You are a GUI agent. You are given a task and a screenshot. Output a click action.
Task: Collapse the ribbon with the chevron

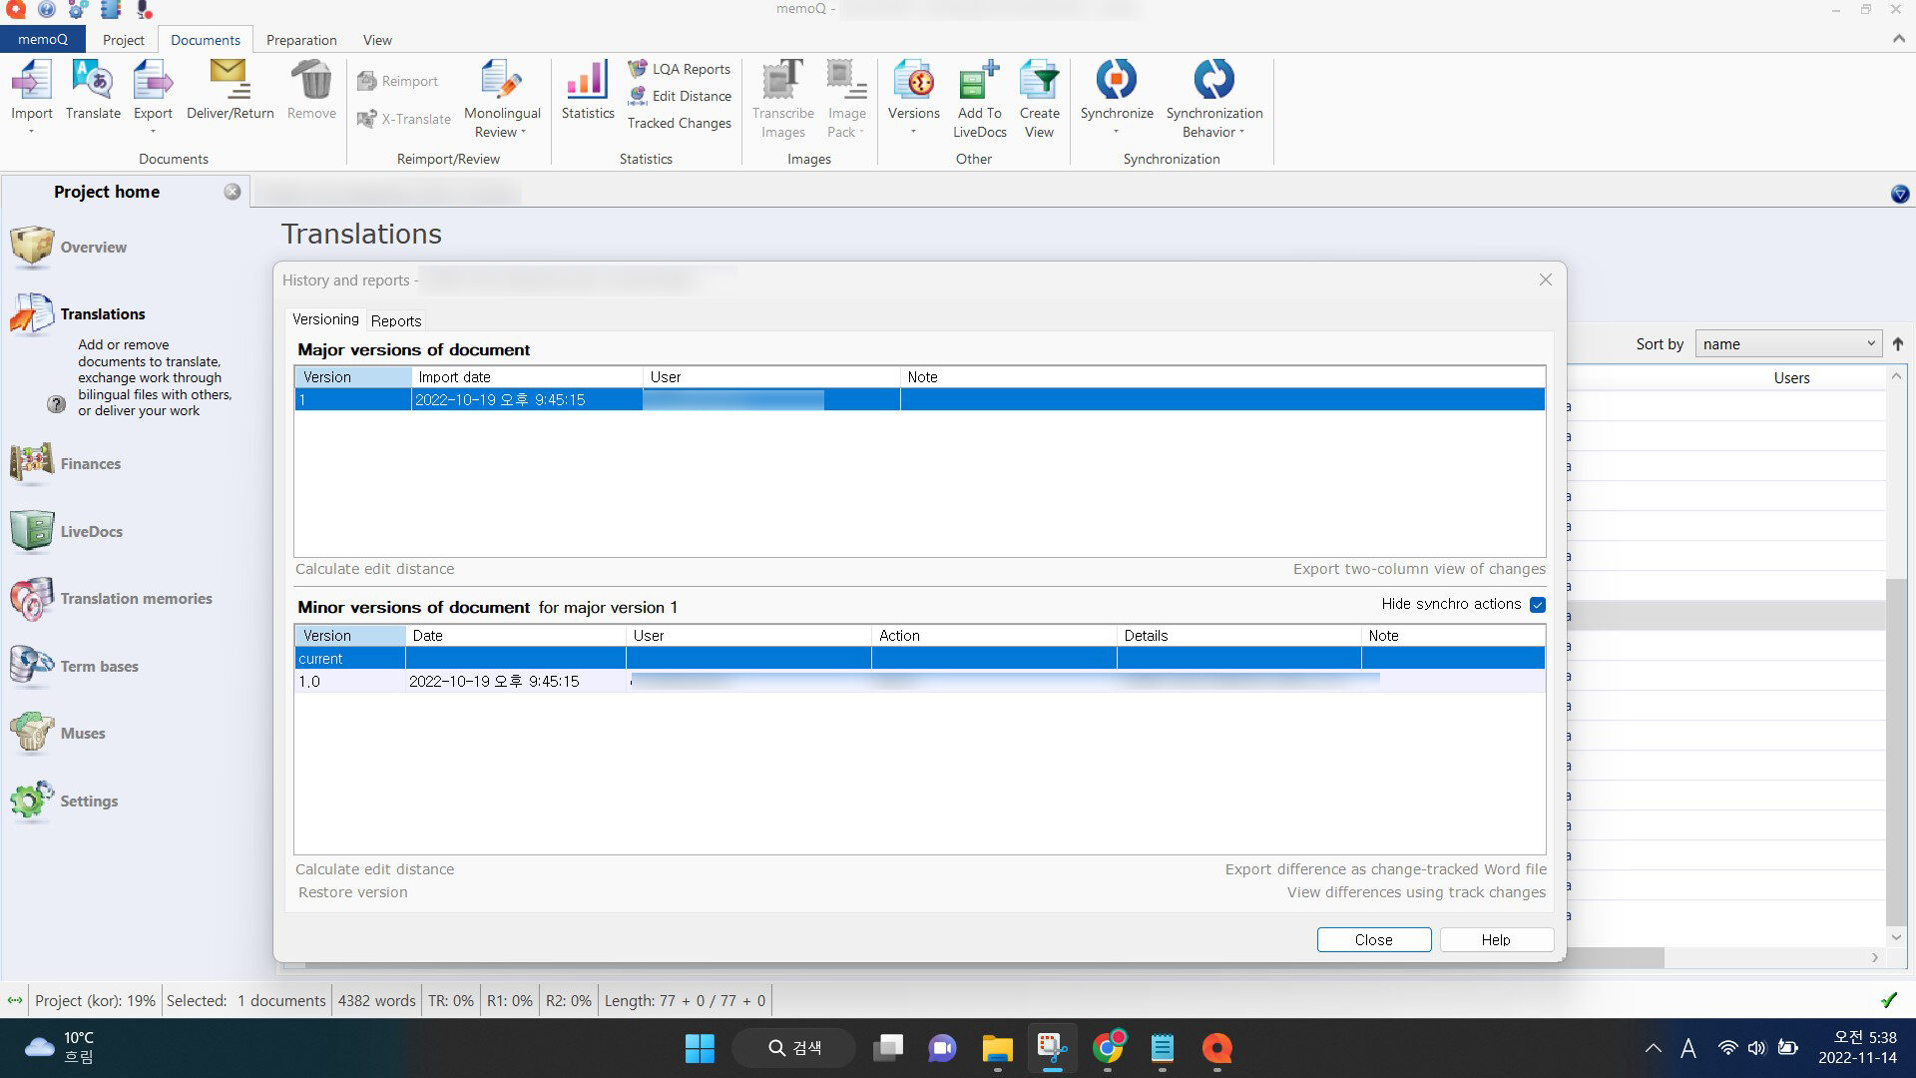click(1898, 39)
